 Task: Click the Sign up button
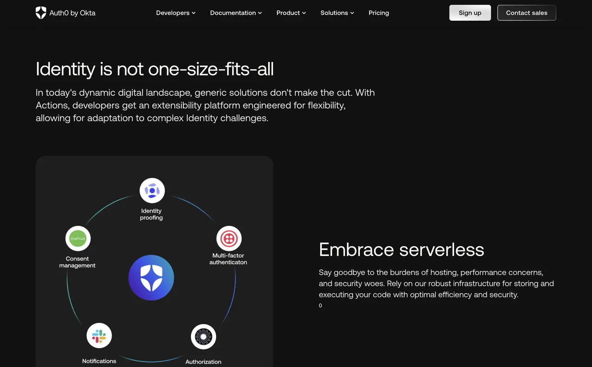pos(470,12)
